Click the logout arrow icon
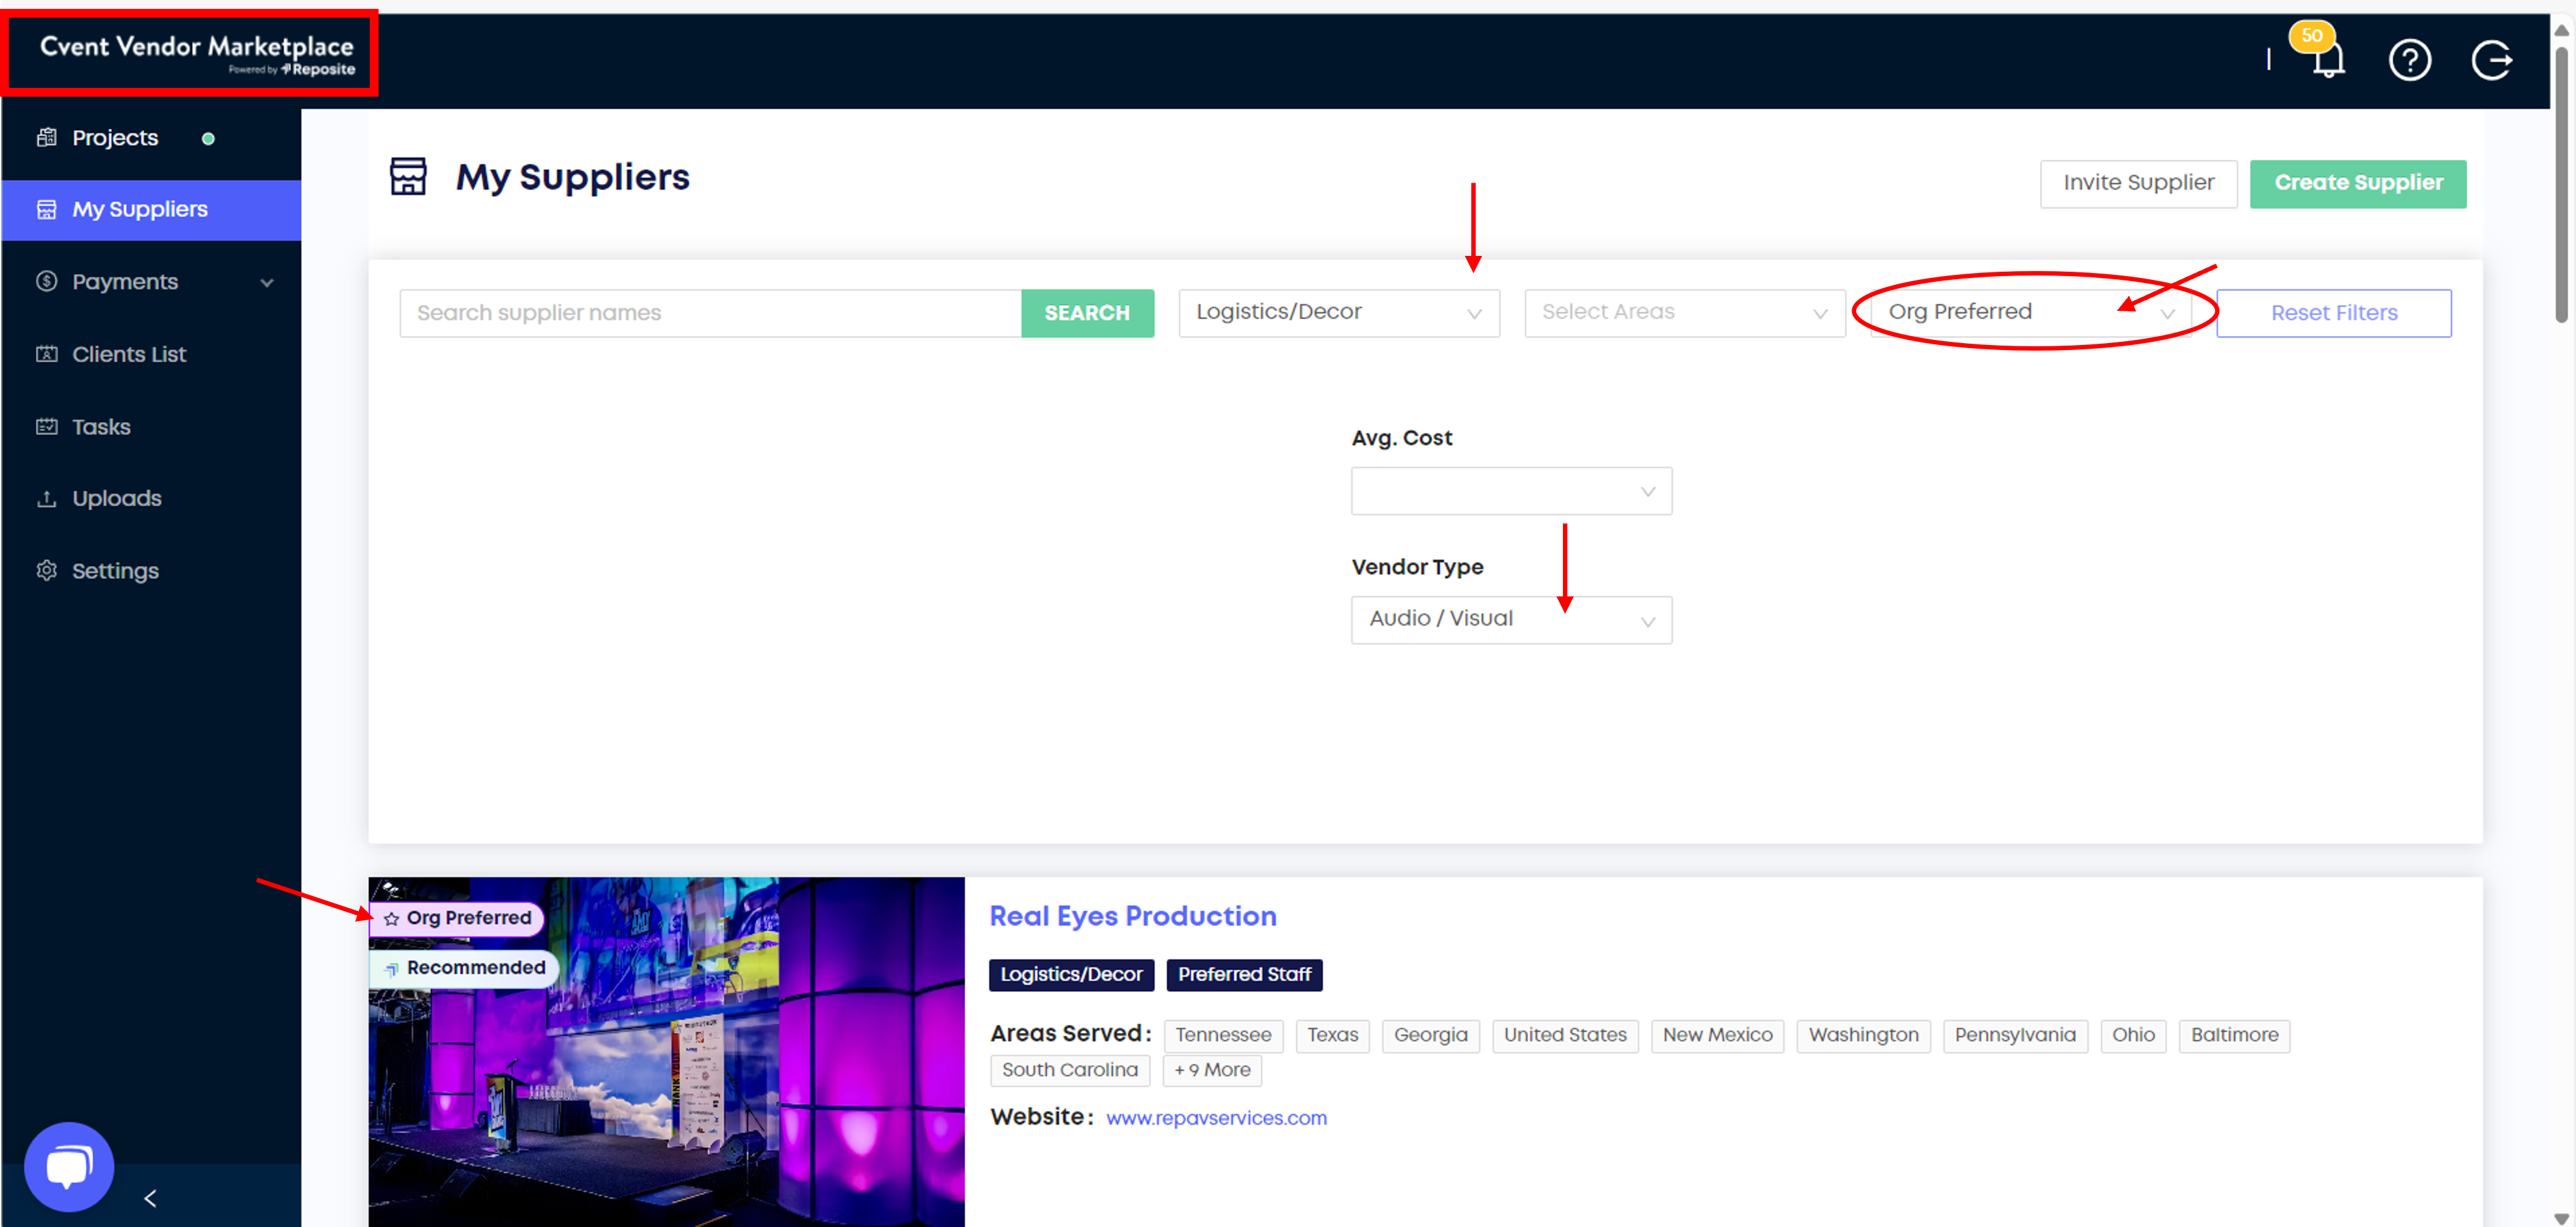This screenshot has width=2576, height=1227. (2491, 60)
